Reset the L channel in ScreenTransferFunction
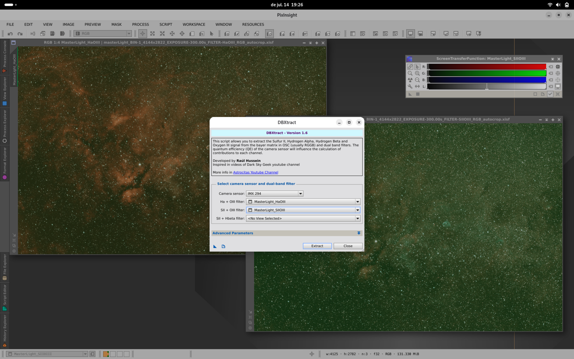Image resolution: width=574 pixels, height=359 pixels. [x=550, y=86]
